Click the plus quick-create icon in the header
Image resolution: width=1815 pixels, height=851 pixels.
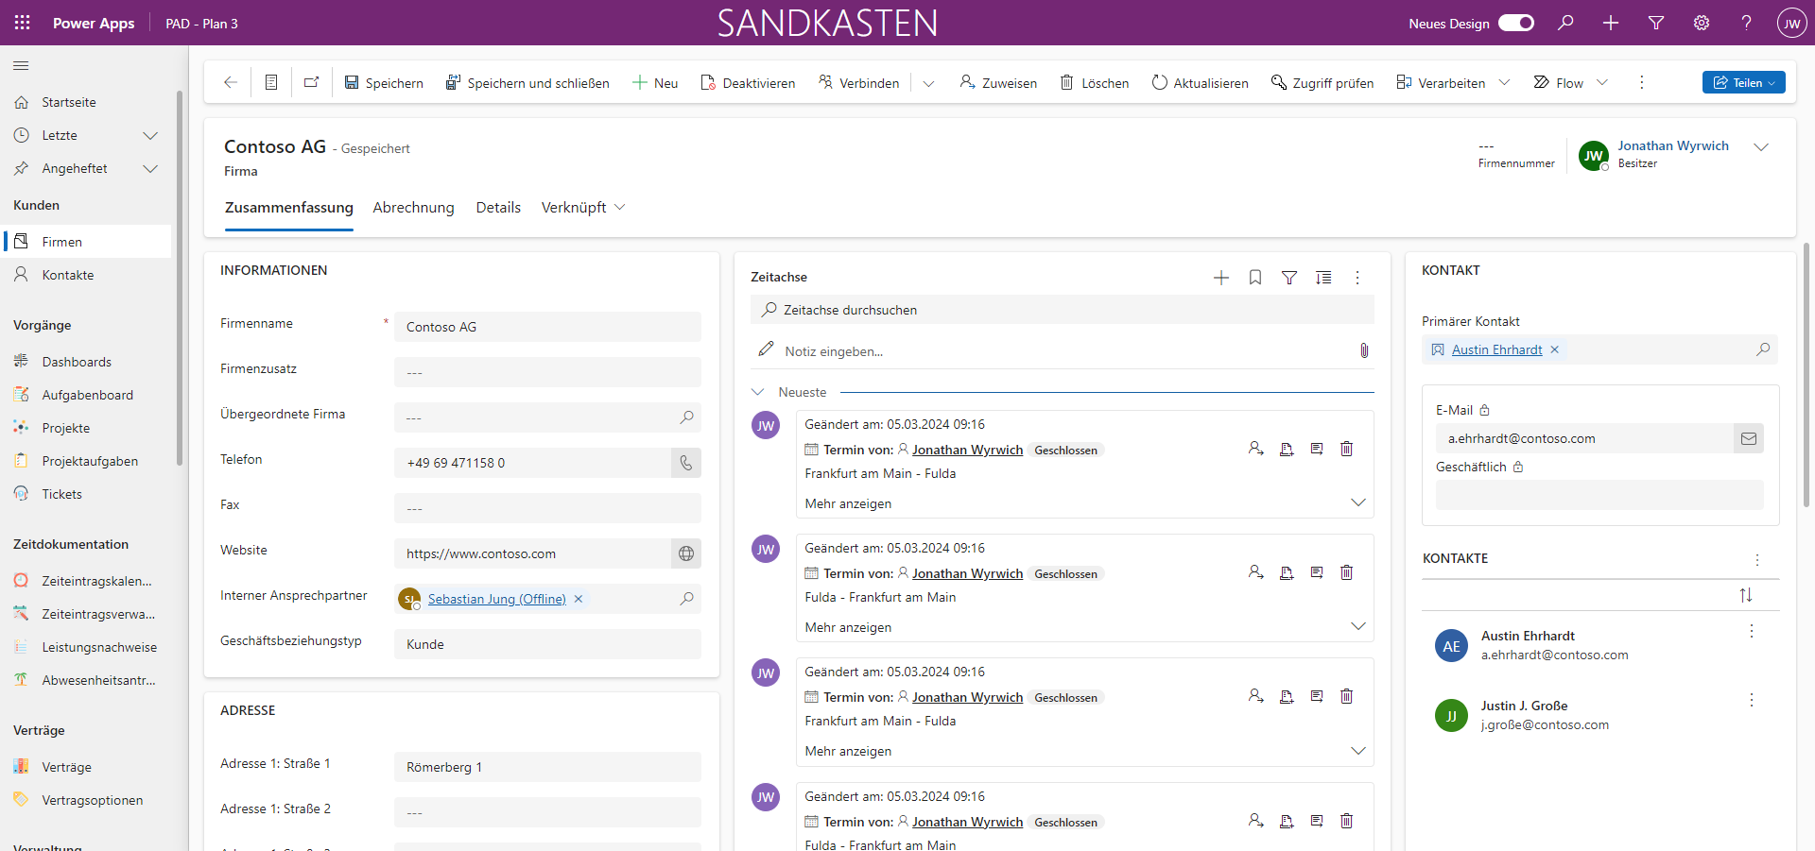1611,23
